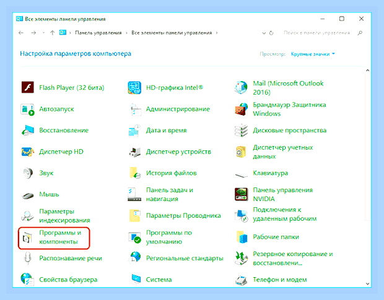
Task: Open the Клавиатура icon
Action: click(x=241, y=174)
